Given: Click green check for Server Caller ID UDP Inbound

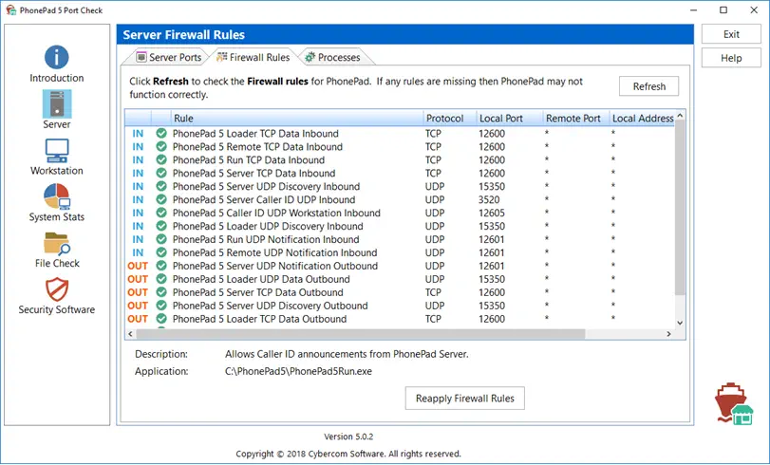Looking at the screenshot, I should 161,199.
